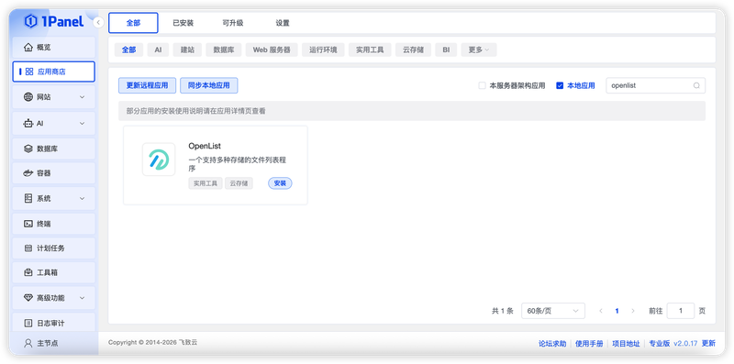
Task: Click the 1Panel logo
Action: tap(54, 21)
